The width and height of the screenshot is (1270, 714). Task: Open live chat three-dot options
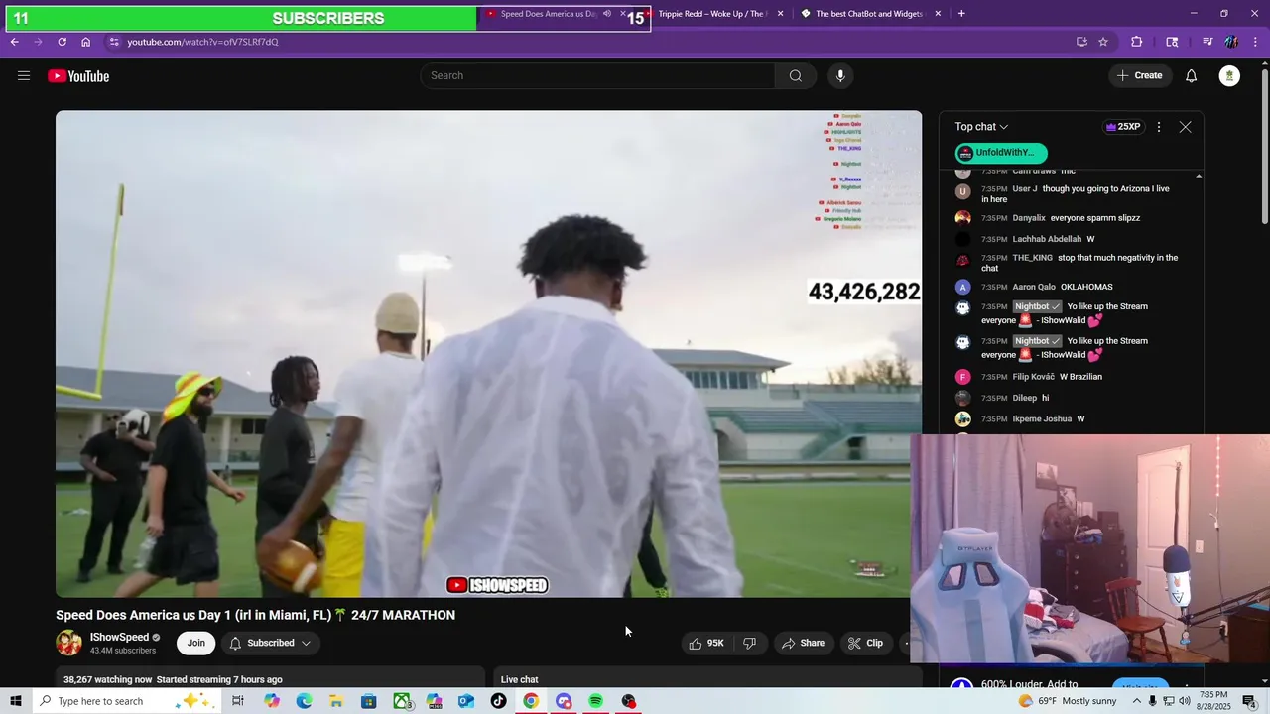point(1159,127)
